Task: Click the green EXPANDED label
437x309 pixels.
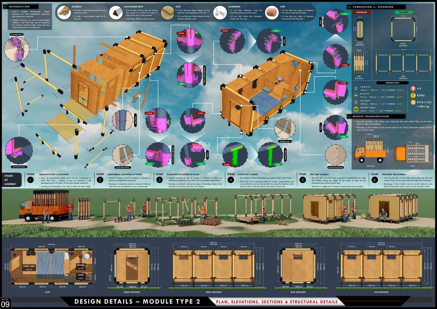Action: tap(404, 12)
